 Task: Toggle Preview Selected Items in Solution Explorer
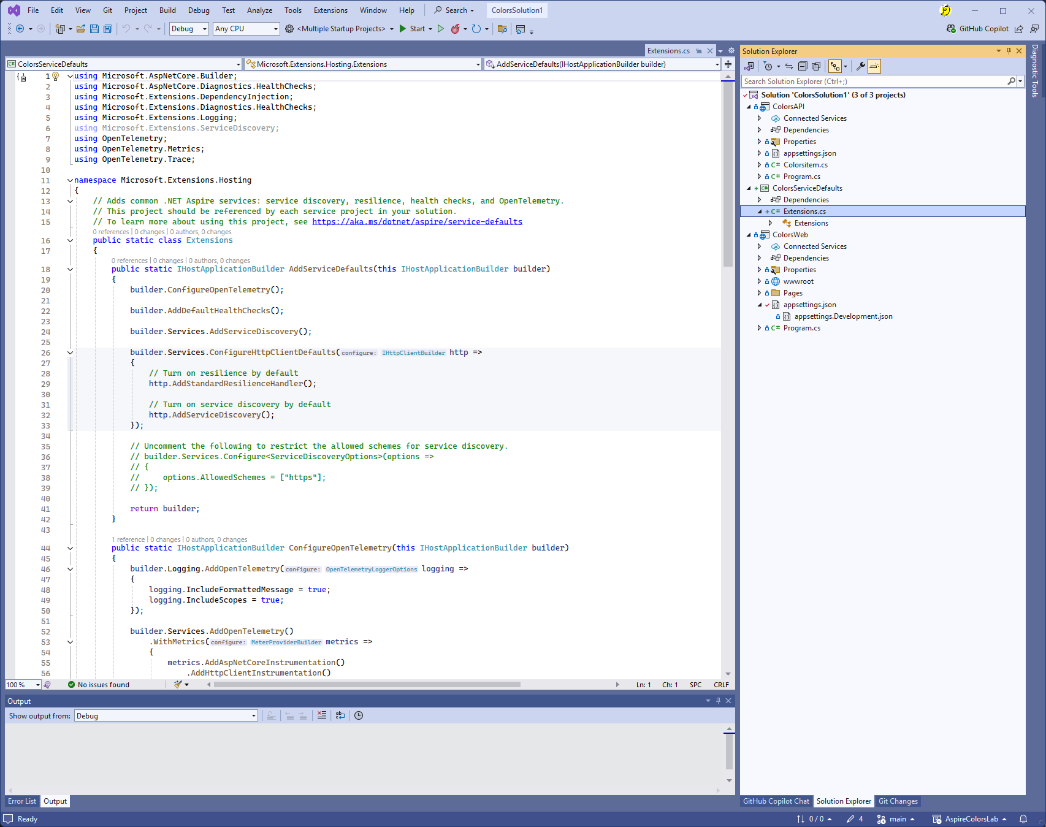[874, 66]
